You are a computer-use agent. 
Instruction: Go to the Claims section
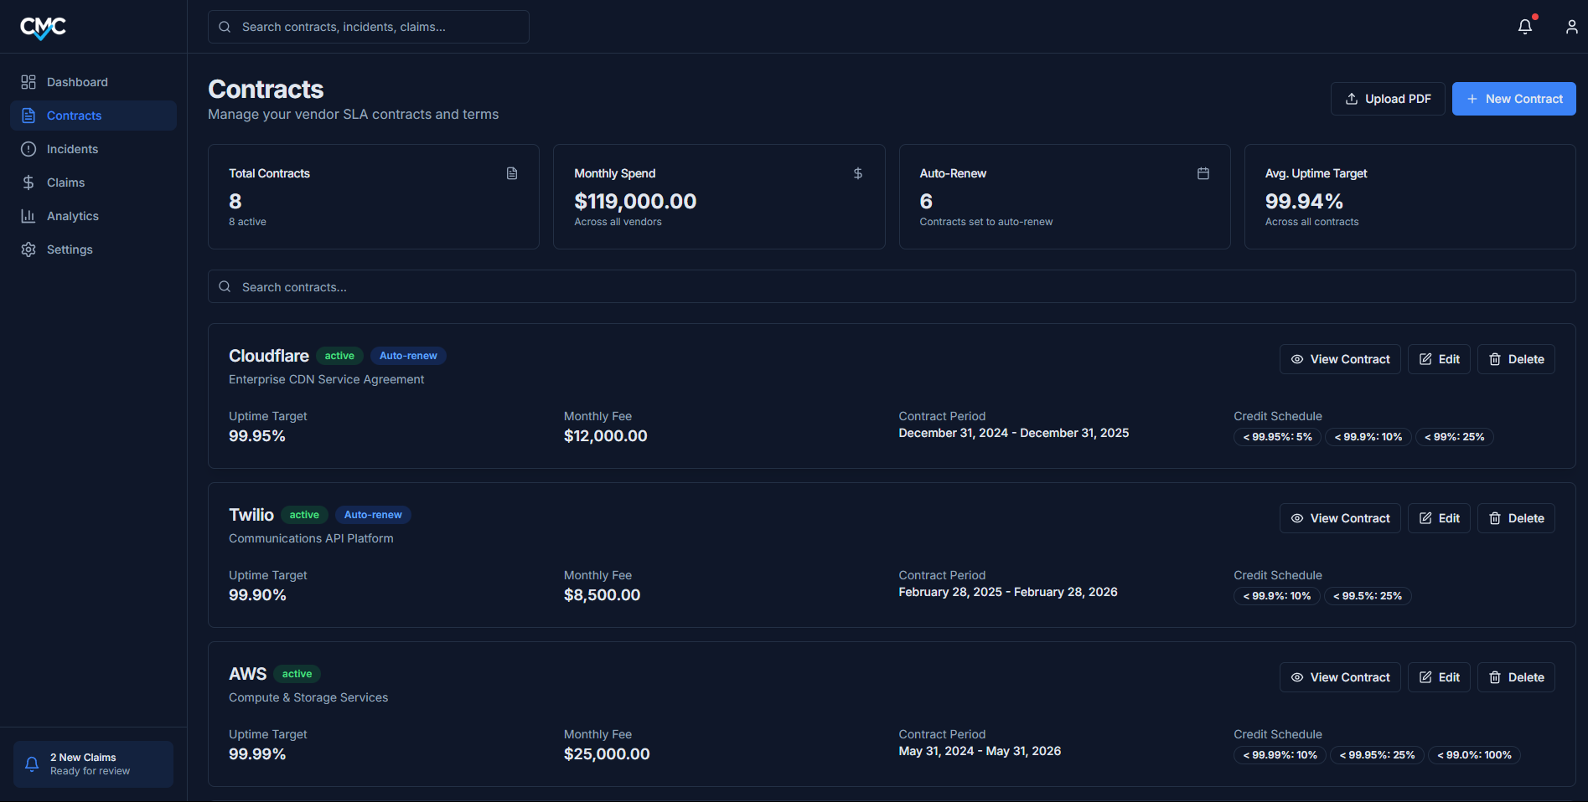(65, 183)
